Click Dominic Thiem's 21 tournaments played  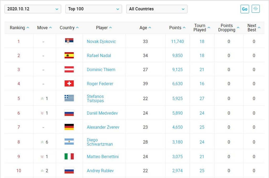[x=202, y=70]
